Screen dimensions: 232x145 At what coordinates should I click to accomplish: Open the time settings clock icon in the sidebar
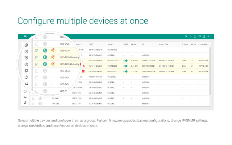[26, 51]
